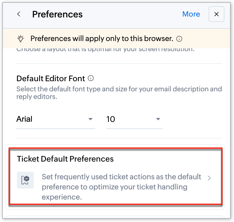The height and width of the screenshot is (222, 234).
Task: Click info icon next to Default Editor Font
Action: pos(91,78)
